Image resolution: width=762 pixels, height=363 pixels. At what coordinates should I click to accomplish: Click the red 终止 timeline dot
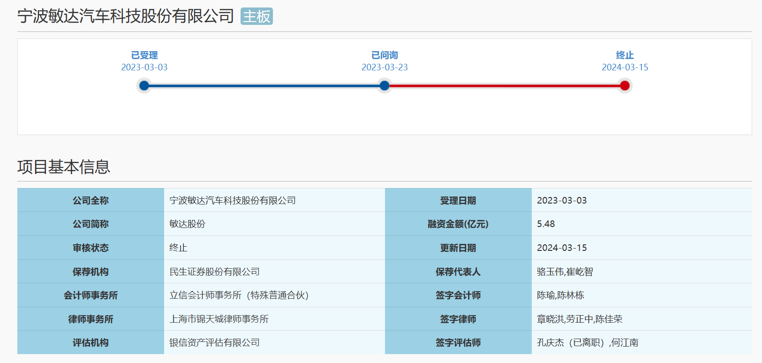tap(625, 85)
